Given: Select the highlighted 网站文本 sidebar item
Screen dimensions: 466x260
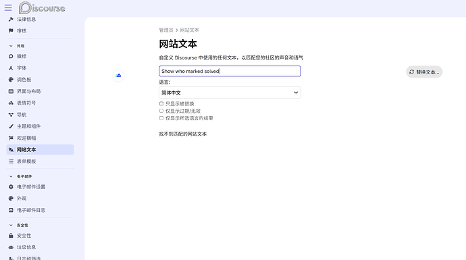Looking at the screenshot, I should (40, 150).
